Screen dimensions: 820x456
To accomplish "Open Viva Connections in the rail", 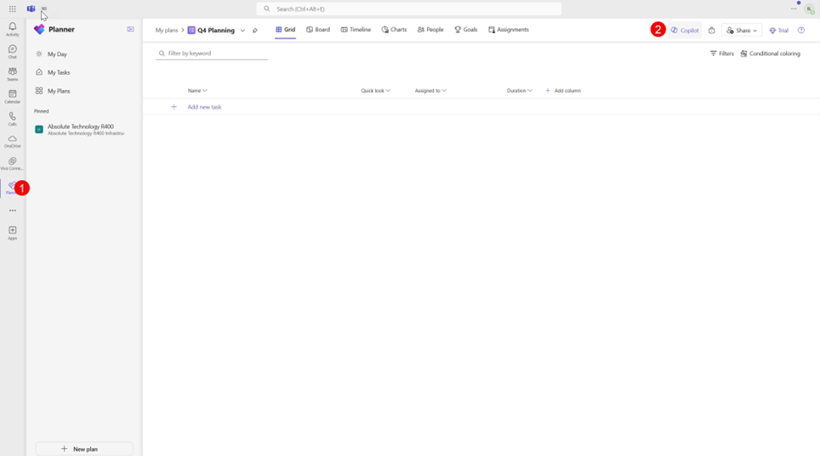I will (x=13, y=164).
